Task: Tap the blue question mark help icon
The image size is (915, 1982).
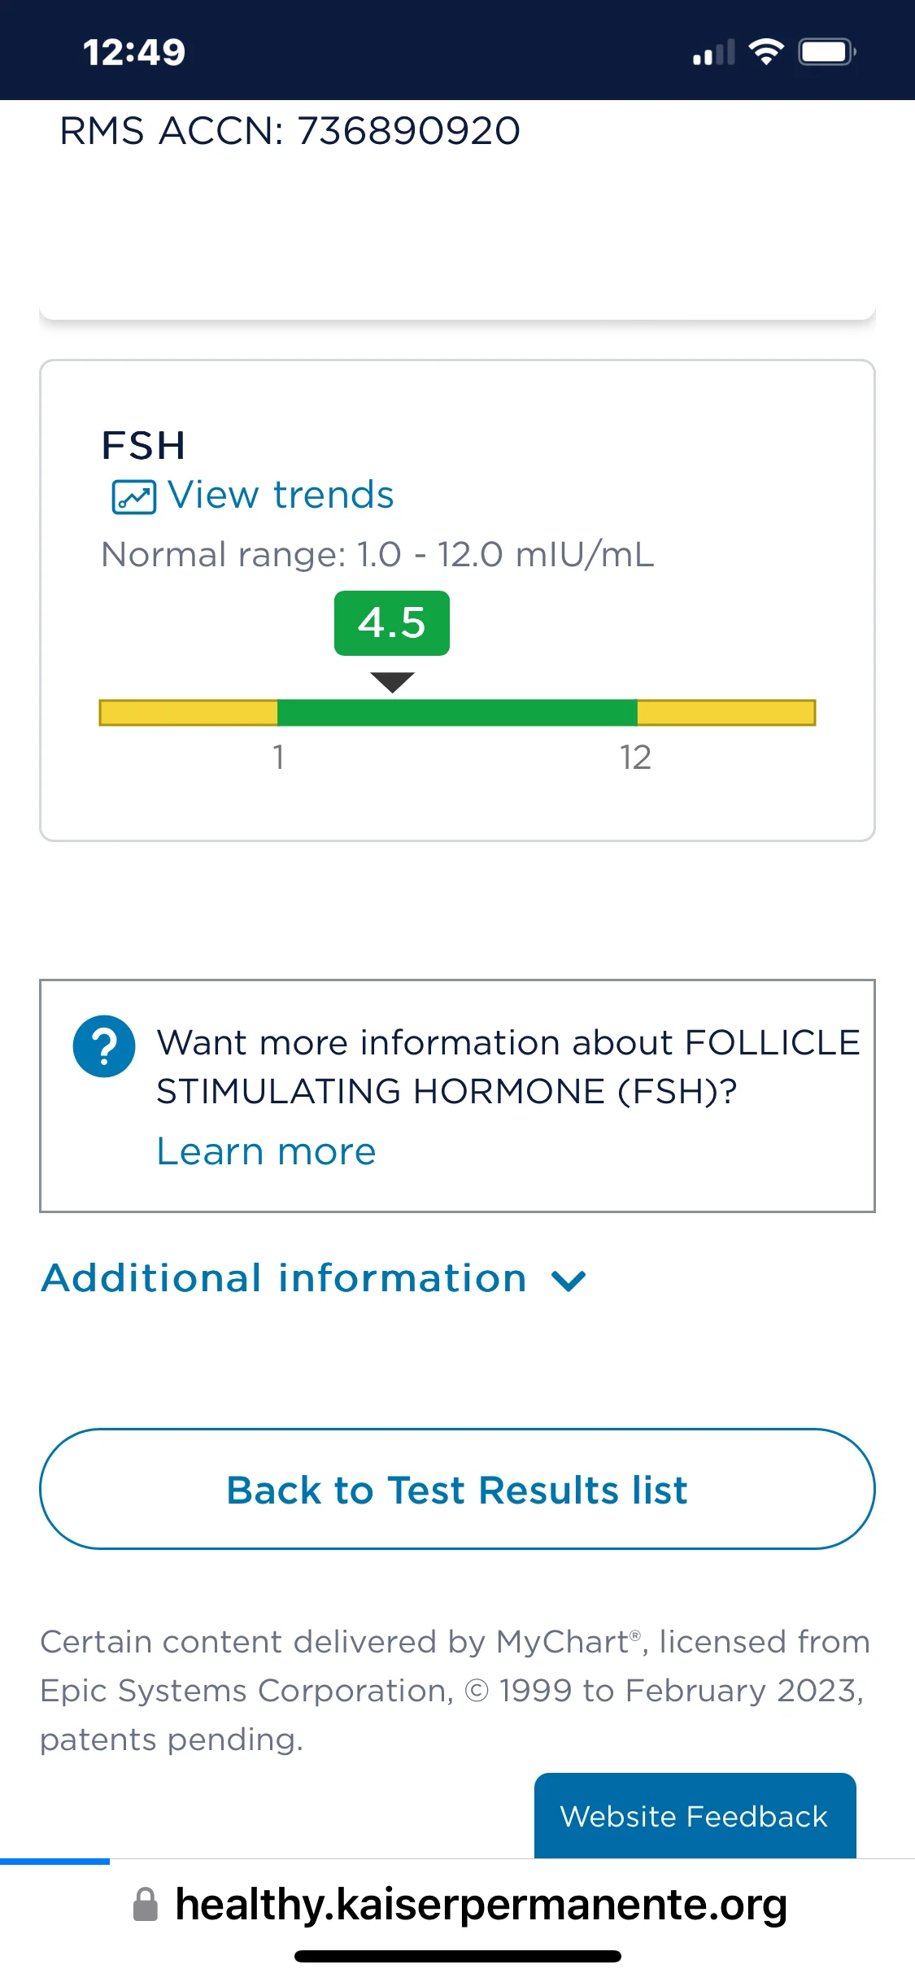Action: tap(104, 1046)
